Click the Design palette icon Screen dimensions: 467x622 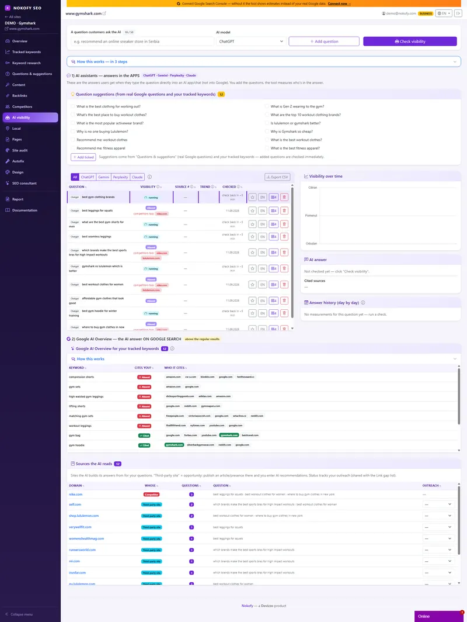[x=8, y=172]
